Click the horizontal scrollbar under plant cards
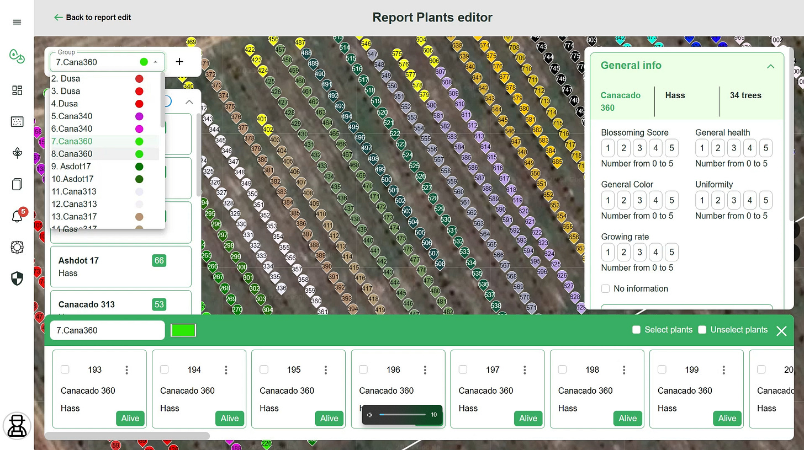This screenshot has height=450, width=804. coord(127,436)
